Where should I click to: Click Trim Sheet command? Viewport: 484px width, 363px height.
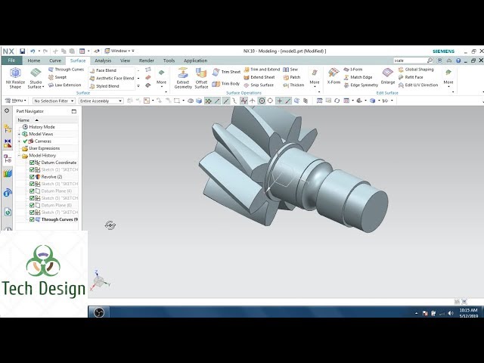227,72
